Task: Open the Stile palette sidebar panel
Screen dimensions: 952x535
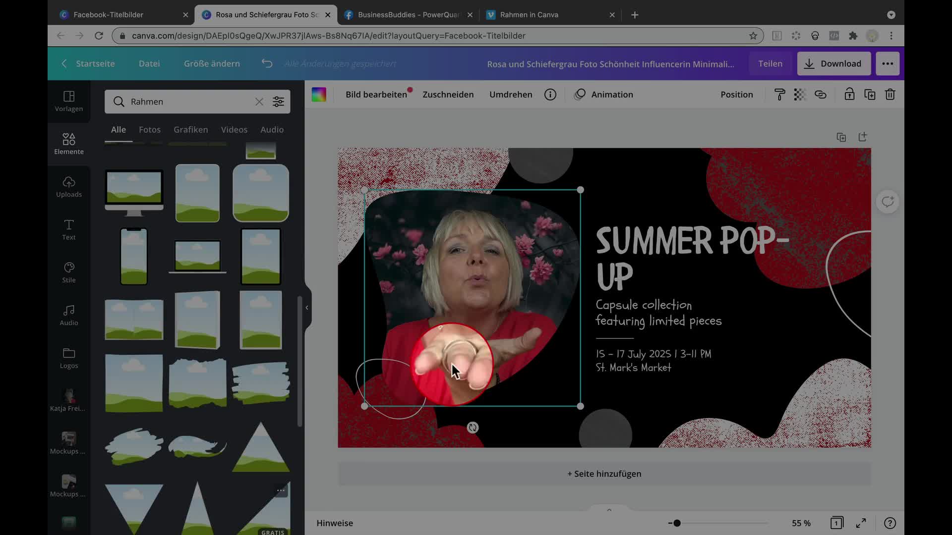Action: point(69,272)
